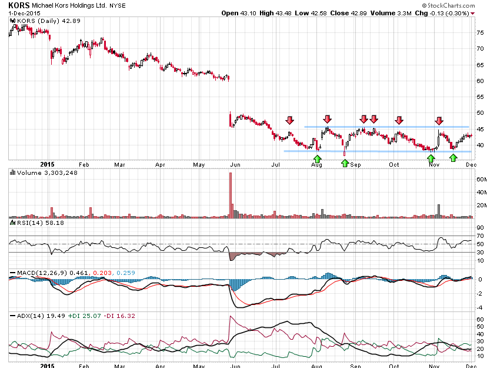The image size is (487, 368).
Task: Click the 20M label on the volume axis
Action: [x=481, y=205]
